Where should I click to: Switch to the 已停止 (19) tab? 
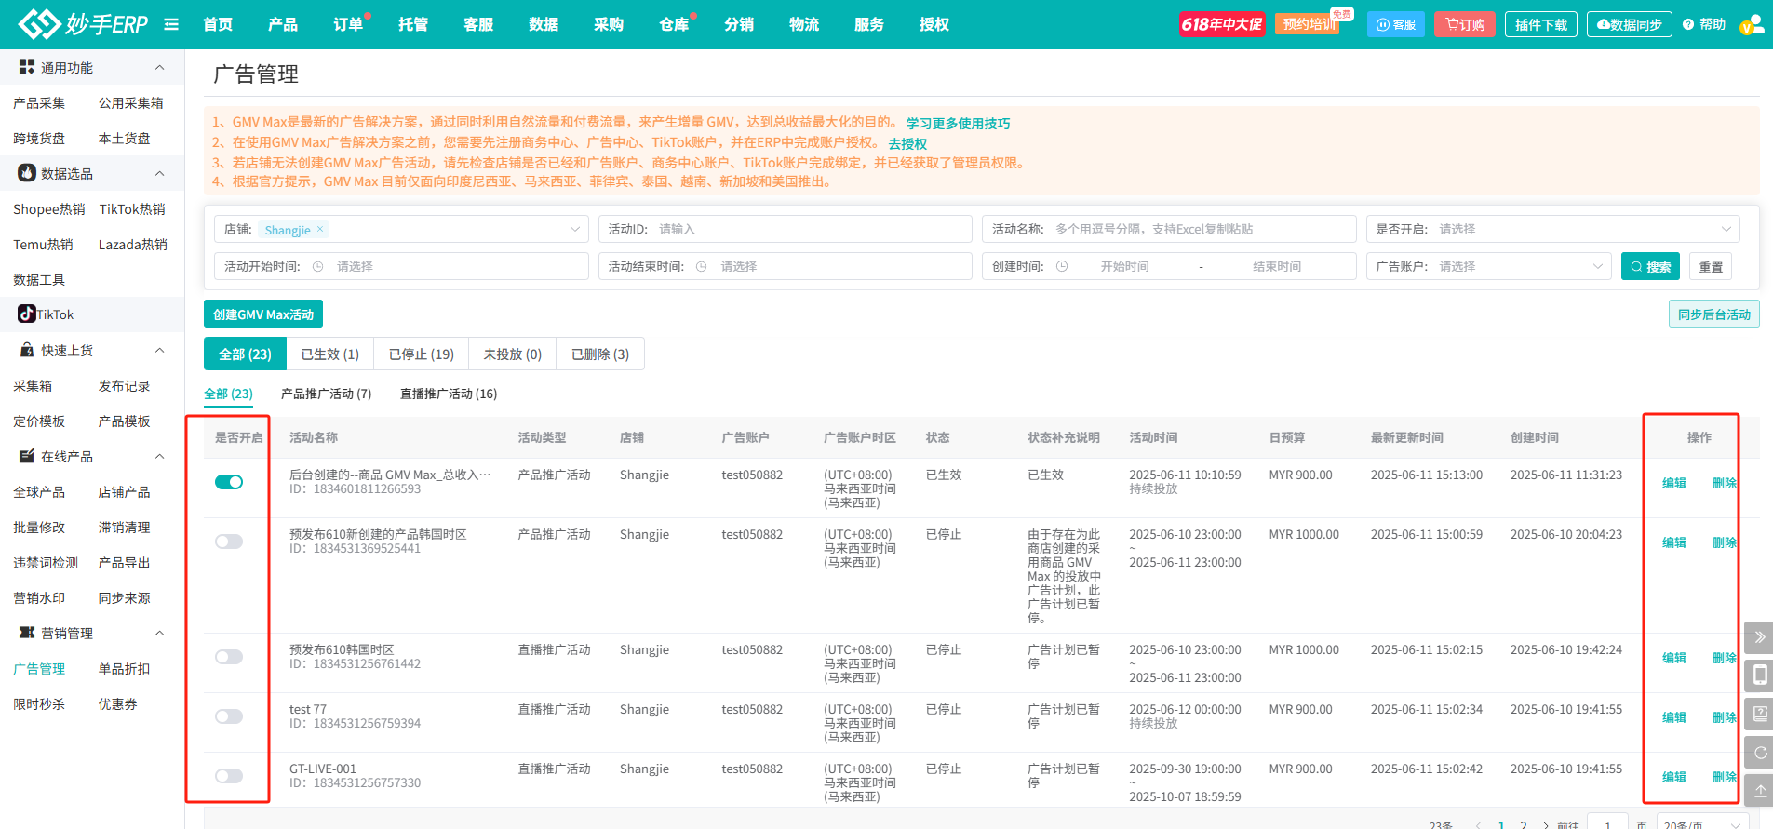[x=422, y=354]
